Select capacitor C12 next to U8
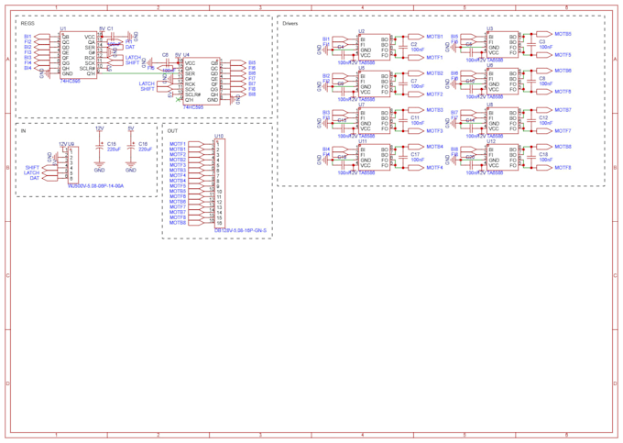The width and height of the screenshot is (623, 443). pos(531,120)
